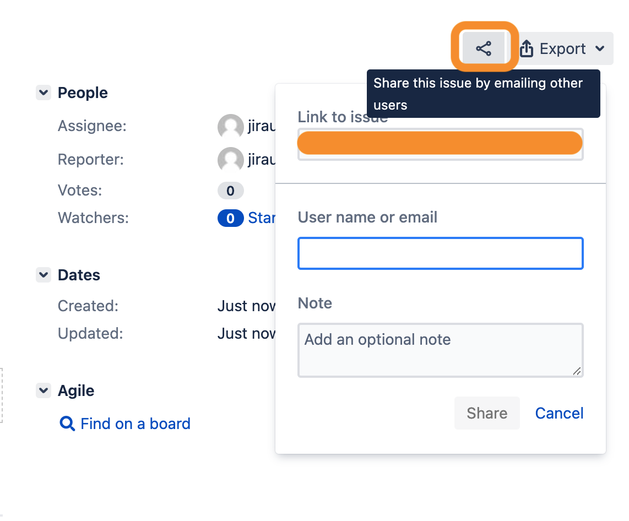Select the Link to issue field

pos(440,144)
